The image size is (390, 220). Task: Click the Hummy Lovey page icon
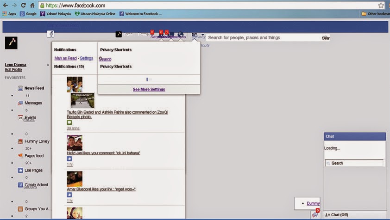pos(20,141)
